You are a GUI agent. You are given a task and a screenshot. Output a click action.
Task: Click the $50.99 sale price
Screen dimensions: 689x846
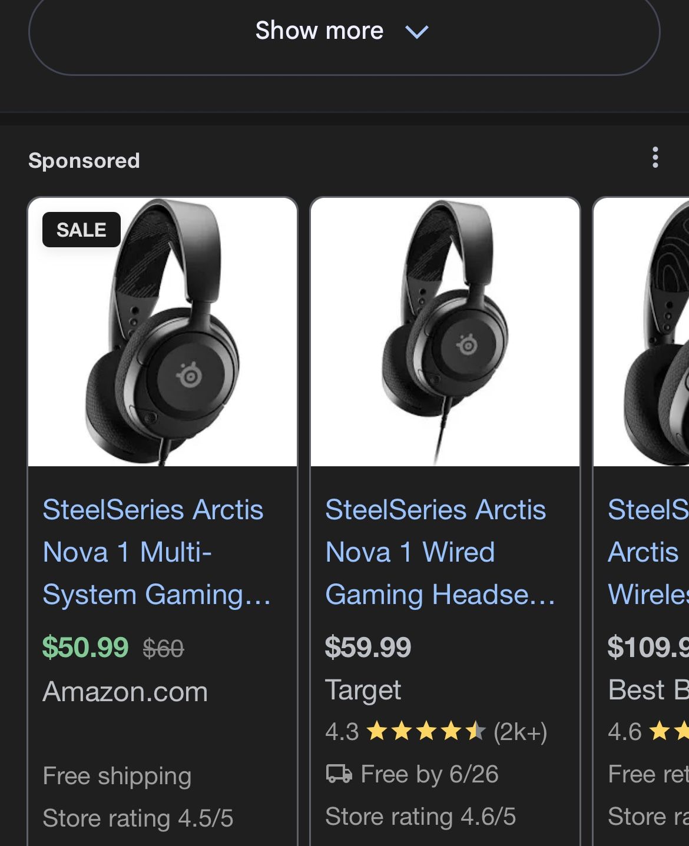[85, 648]
